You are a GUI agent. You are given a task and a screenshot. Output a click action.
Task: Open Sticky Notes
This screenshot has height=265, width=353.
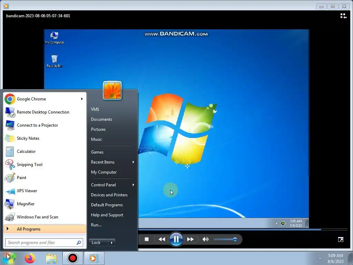(x=44, y=138)
